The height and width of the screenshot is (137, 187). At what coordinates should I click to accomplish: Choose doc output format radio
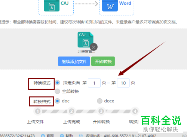(x=58, y=101)
